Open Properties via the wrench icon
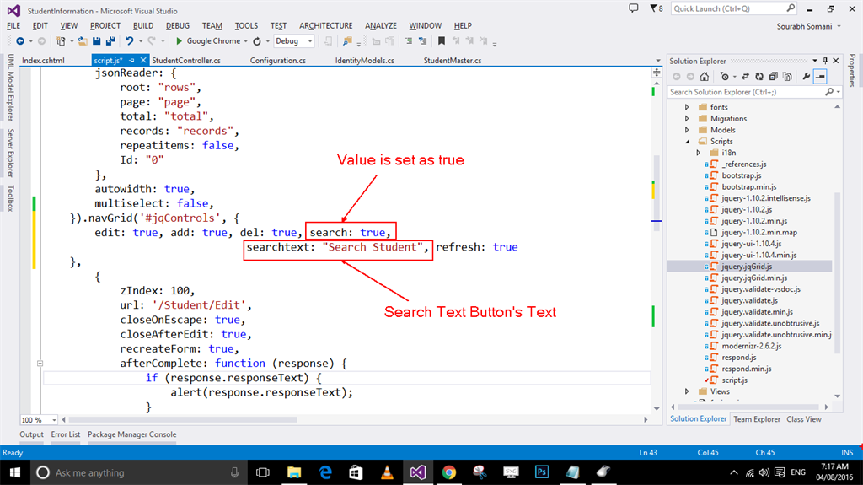The height and width of the screenshot is (485, 863). coord(807,76)
